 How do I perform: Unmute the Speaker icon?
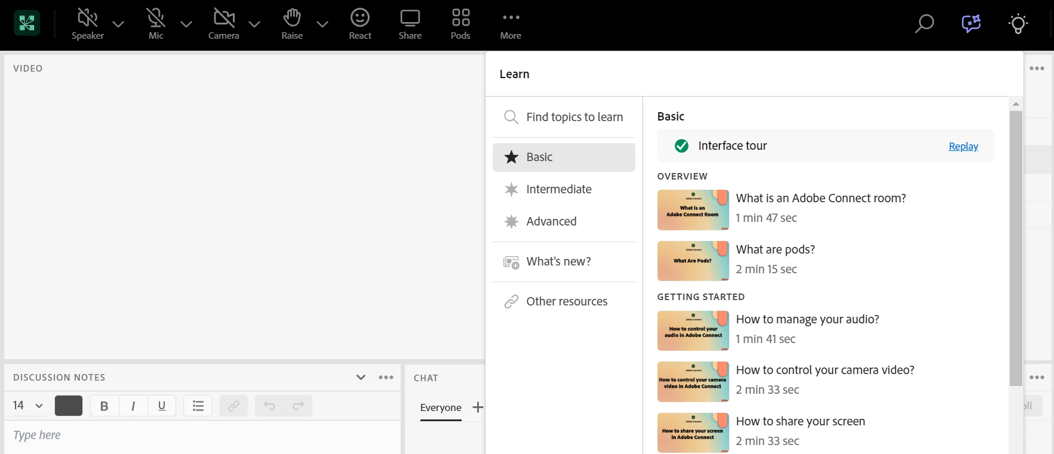click(x=88, y=18)
